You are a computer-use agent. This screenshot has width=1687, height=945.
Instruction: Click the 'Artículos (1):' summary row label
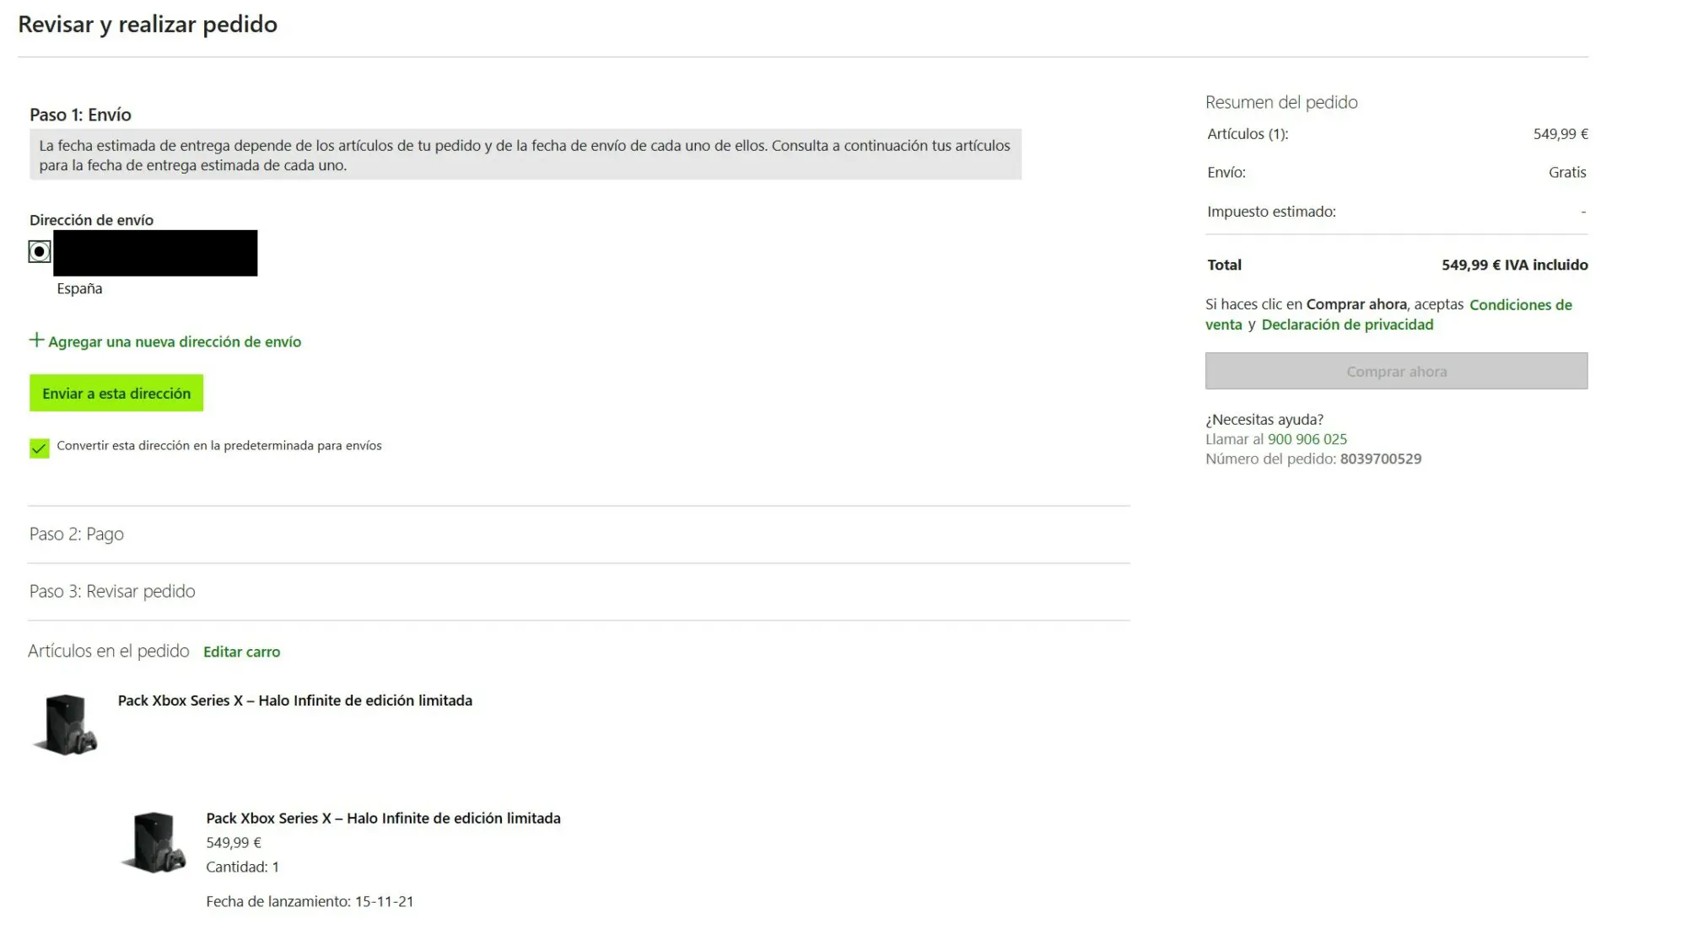1248,134
